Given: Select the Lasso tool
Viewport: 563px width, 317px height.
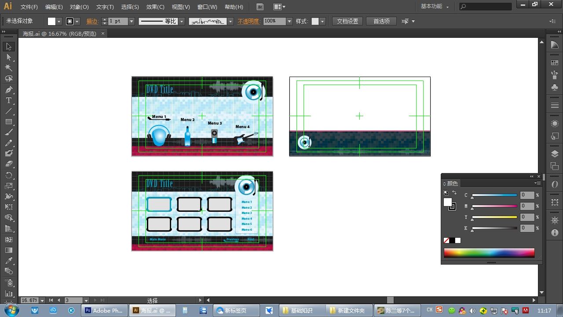Looking at the screenshot, I should 9,79.
